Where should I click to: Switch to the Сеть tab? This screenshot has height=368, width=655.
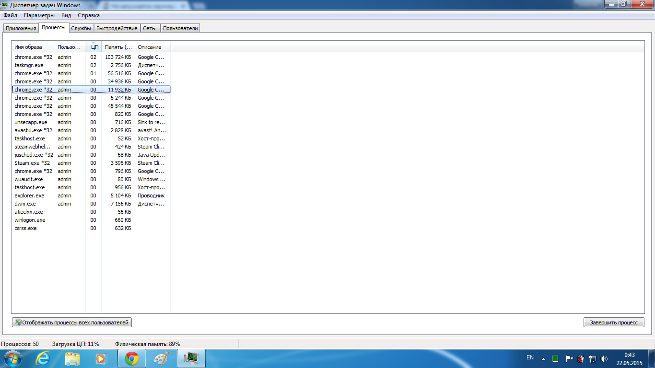(x=149, y=28)
